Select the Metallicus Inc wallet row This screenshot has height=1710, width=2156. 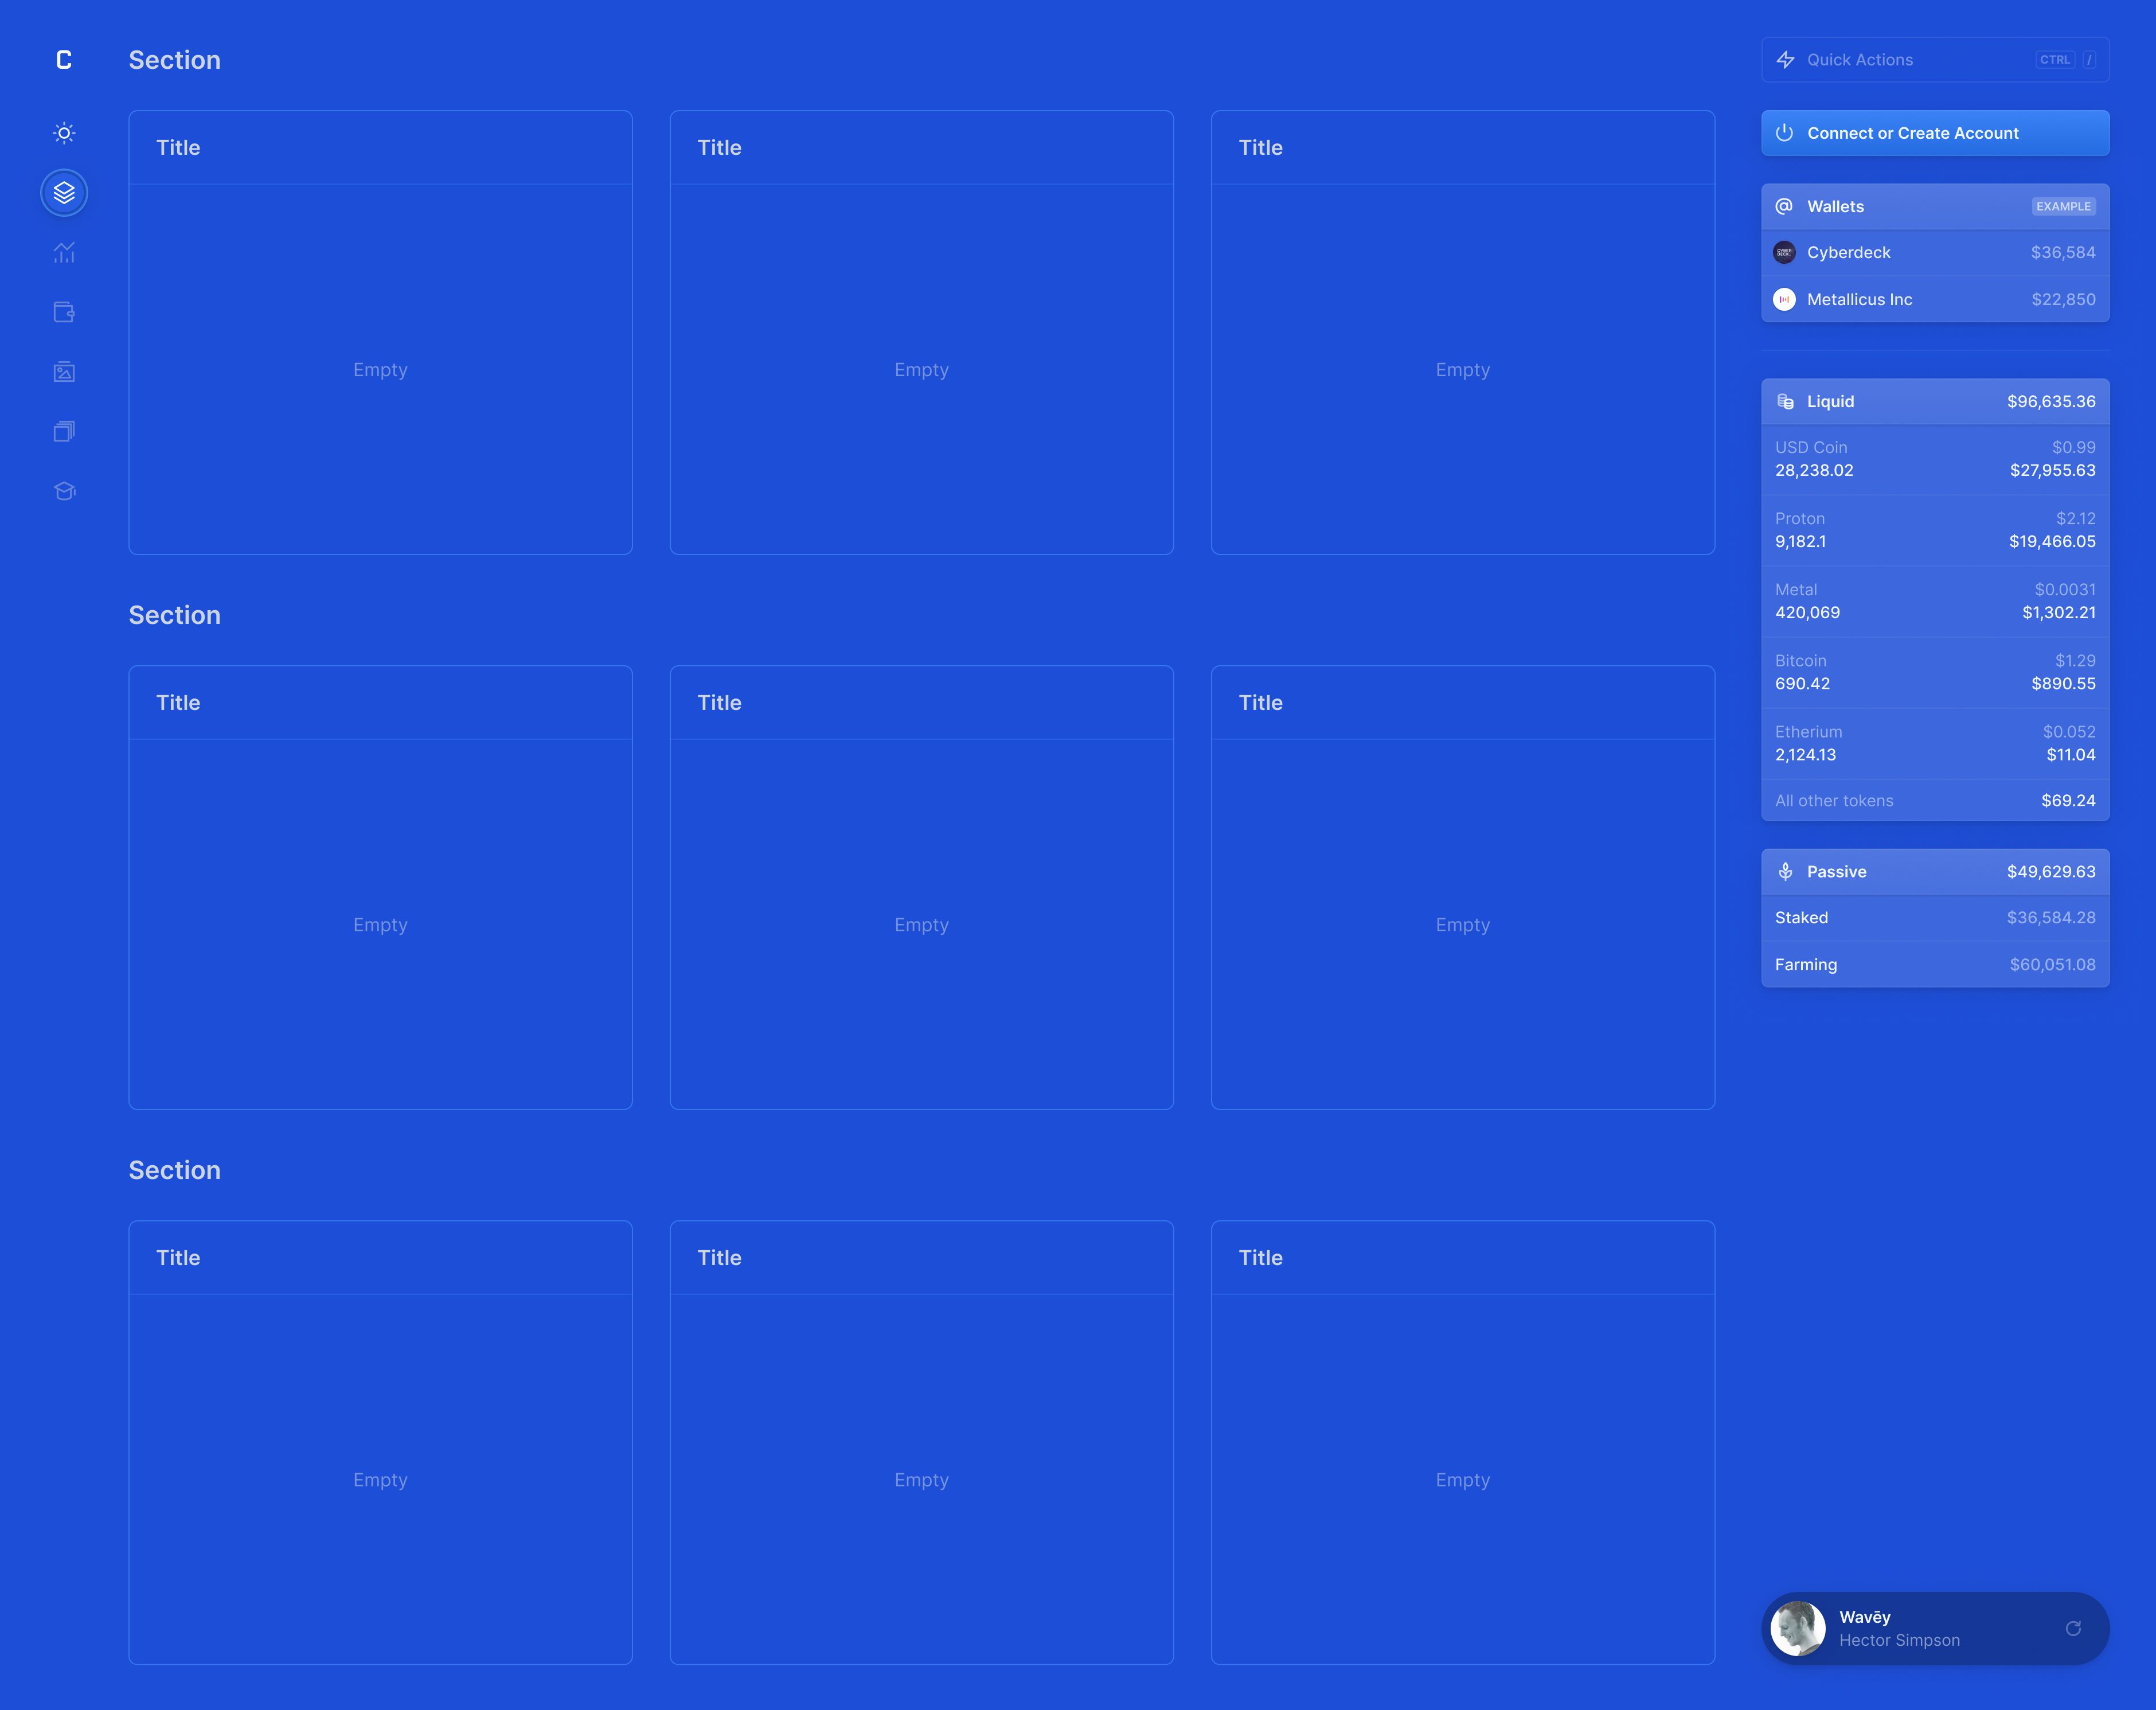pyautogui.click(x=1935, y=299)
